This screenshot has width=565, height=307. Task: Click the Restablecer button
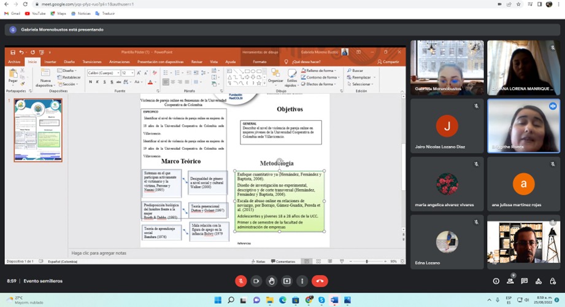69,77
